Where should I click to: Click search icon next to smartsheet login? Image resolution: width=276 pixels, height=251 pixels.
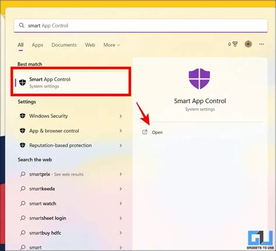[x=23, y=218]
